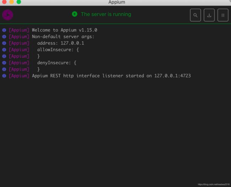Click the info icon beside allowInsecure

click(x=4, y=50)
